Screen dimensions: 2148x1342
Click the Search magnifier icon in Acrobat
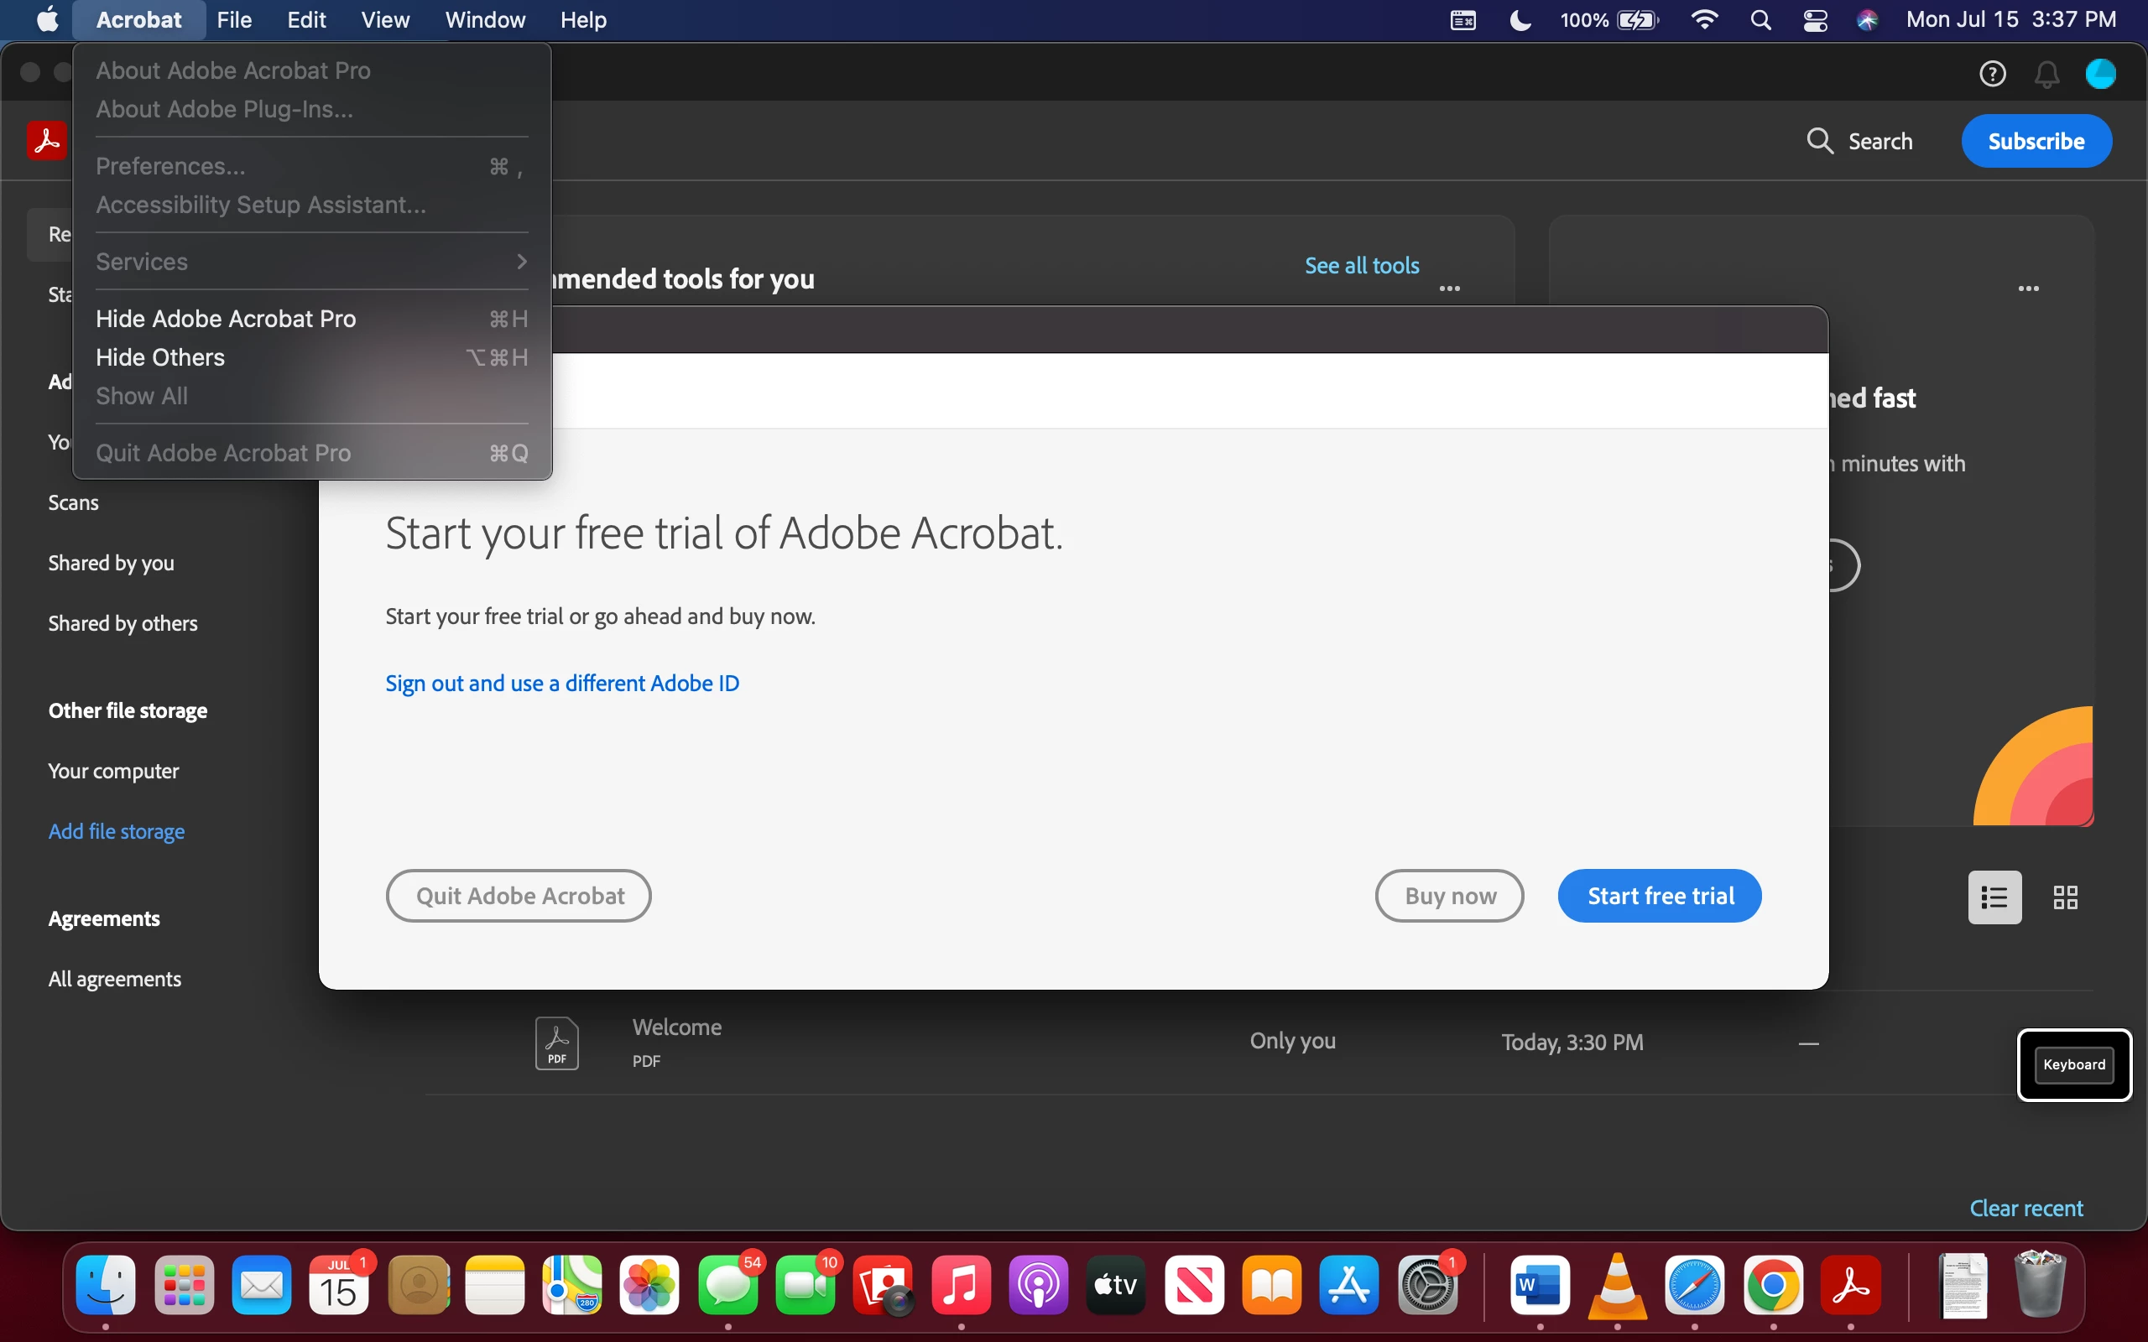[1820, 141]
